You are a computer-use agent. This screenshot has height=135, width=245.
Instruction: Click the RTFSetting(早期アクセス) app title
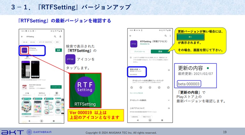(x=154, y=41)
